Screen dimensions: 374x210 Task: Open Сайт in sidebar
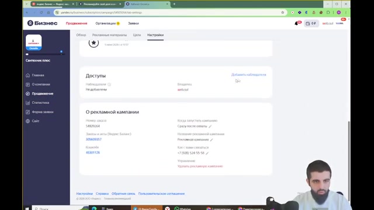[36, 121]
